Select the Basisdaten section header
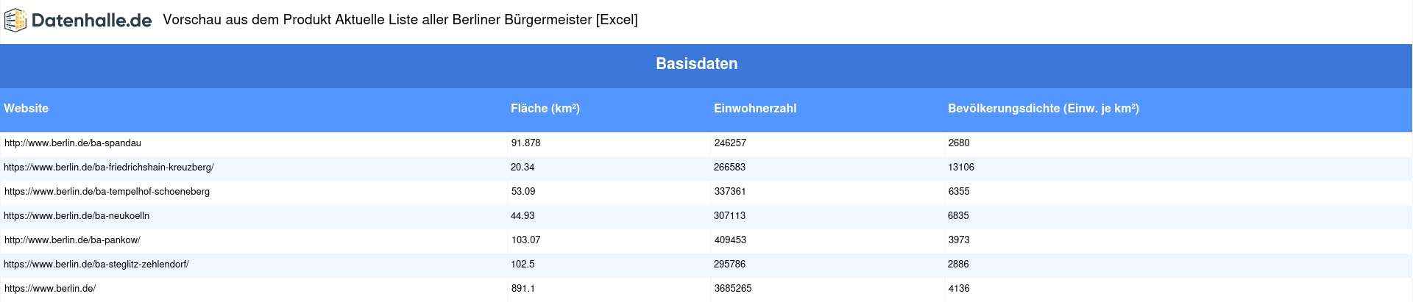This screenshot has height=302, width=1413. (697, 64)
